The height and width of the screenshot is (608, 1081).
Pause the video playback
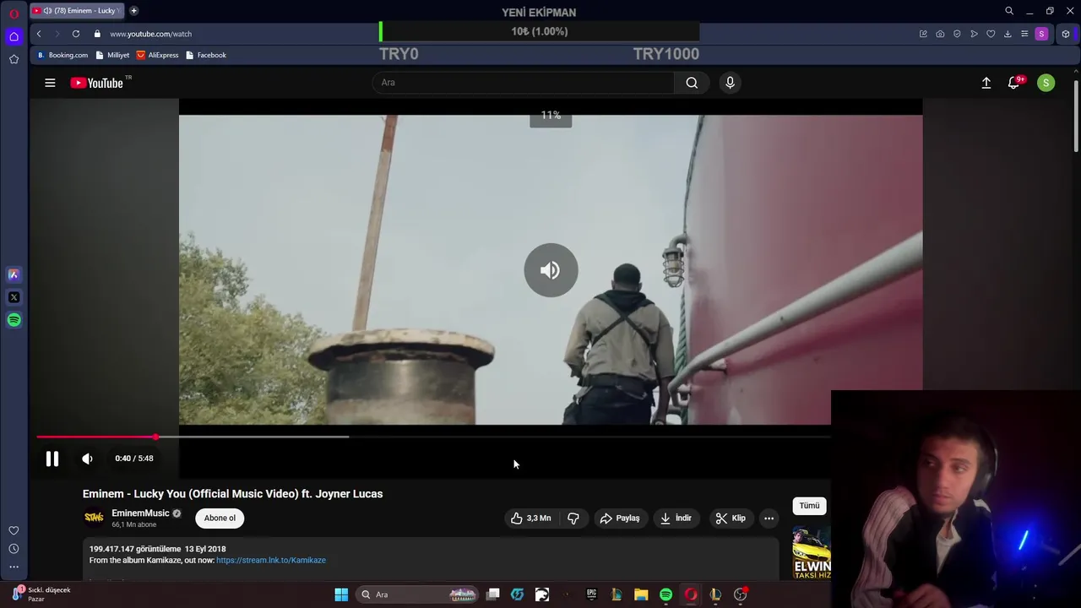tap(52, 459)
